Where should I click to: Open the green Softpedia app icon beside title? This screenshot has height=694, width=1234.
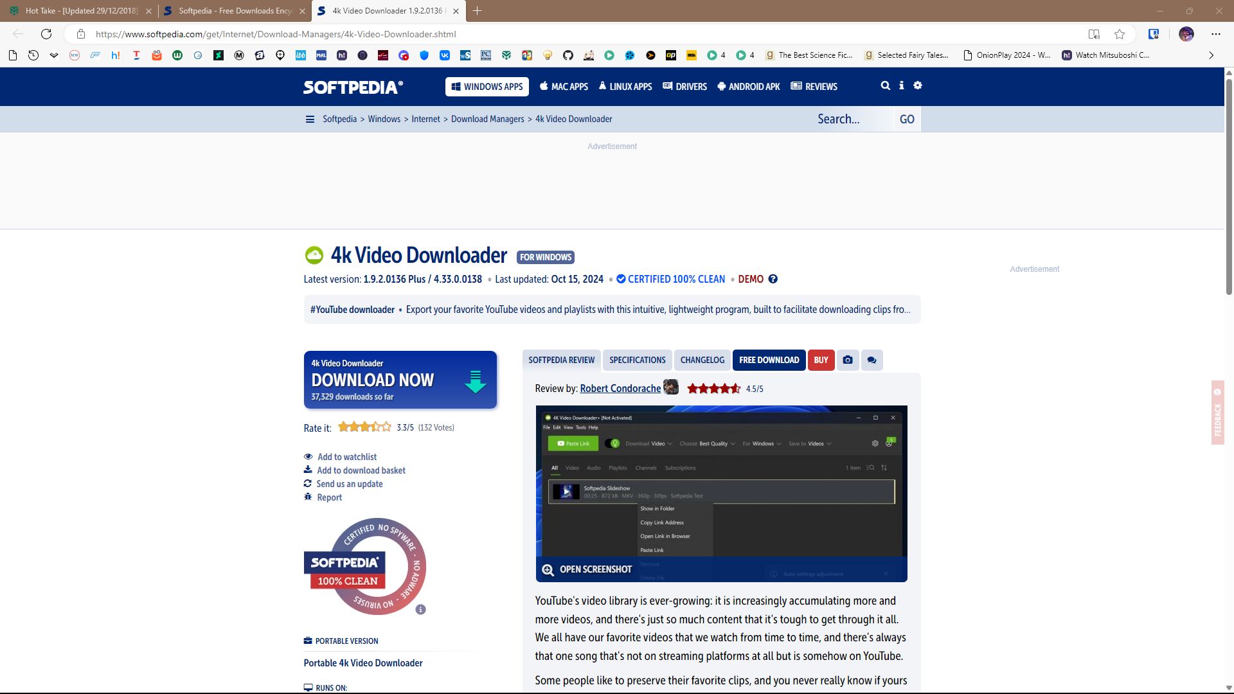(x=314, y=255)
